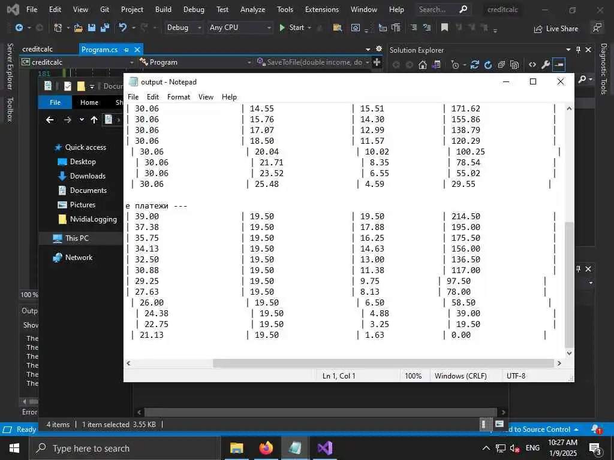Image resolution: width=614 pixels, height=460 pixels.
Task: Open the Program class navigation dropdown
Action: click(195, 62)
